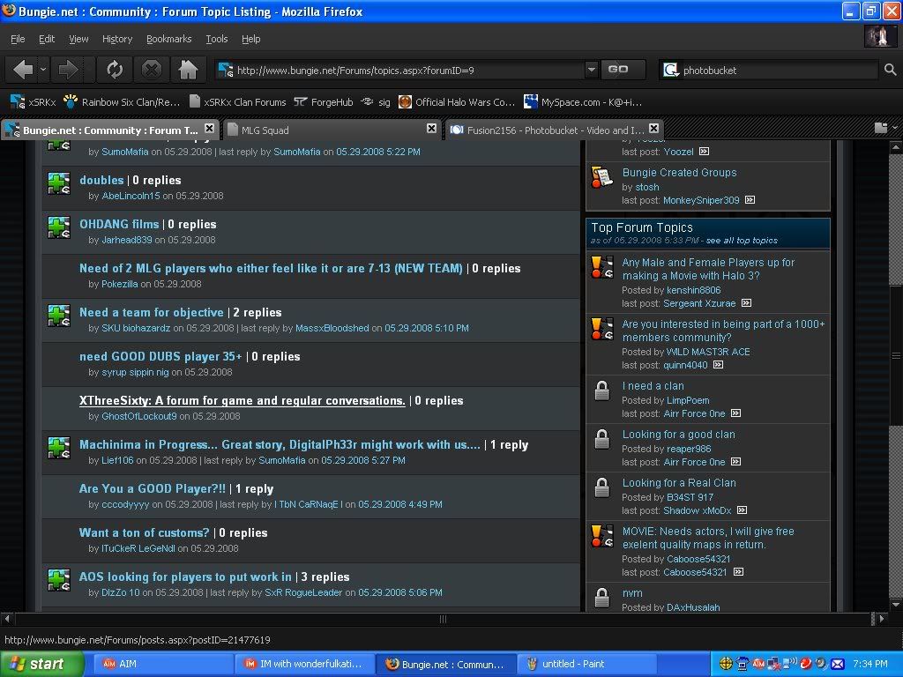Click the browser Back arrow button
This screenshot has height=677, width=903.
pos(24,70)
